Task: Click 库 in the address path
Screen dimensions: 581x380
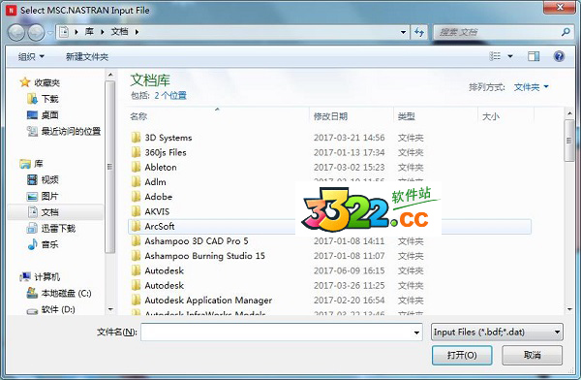Action: coord(89,32)
